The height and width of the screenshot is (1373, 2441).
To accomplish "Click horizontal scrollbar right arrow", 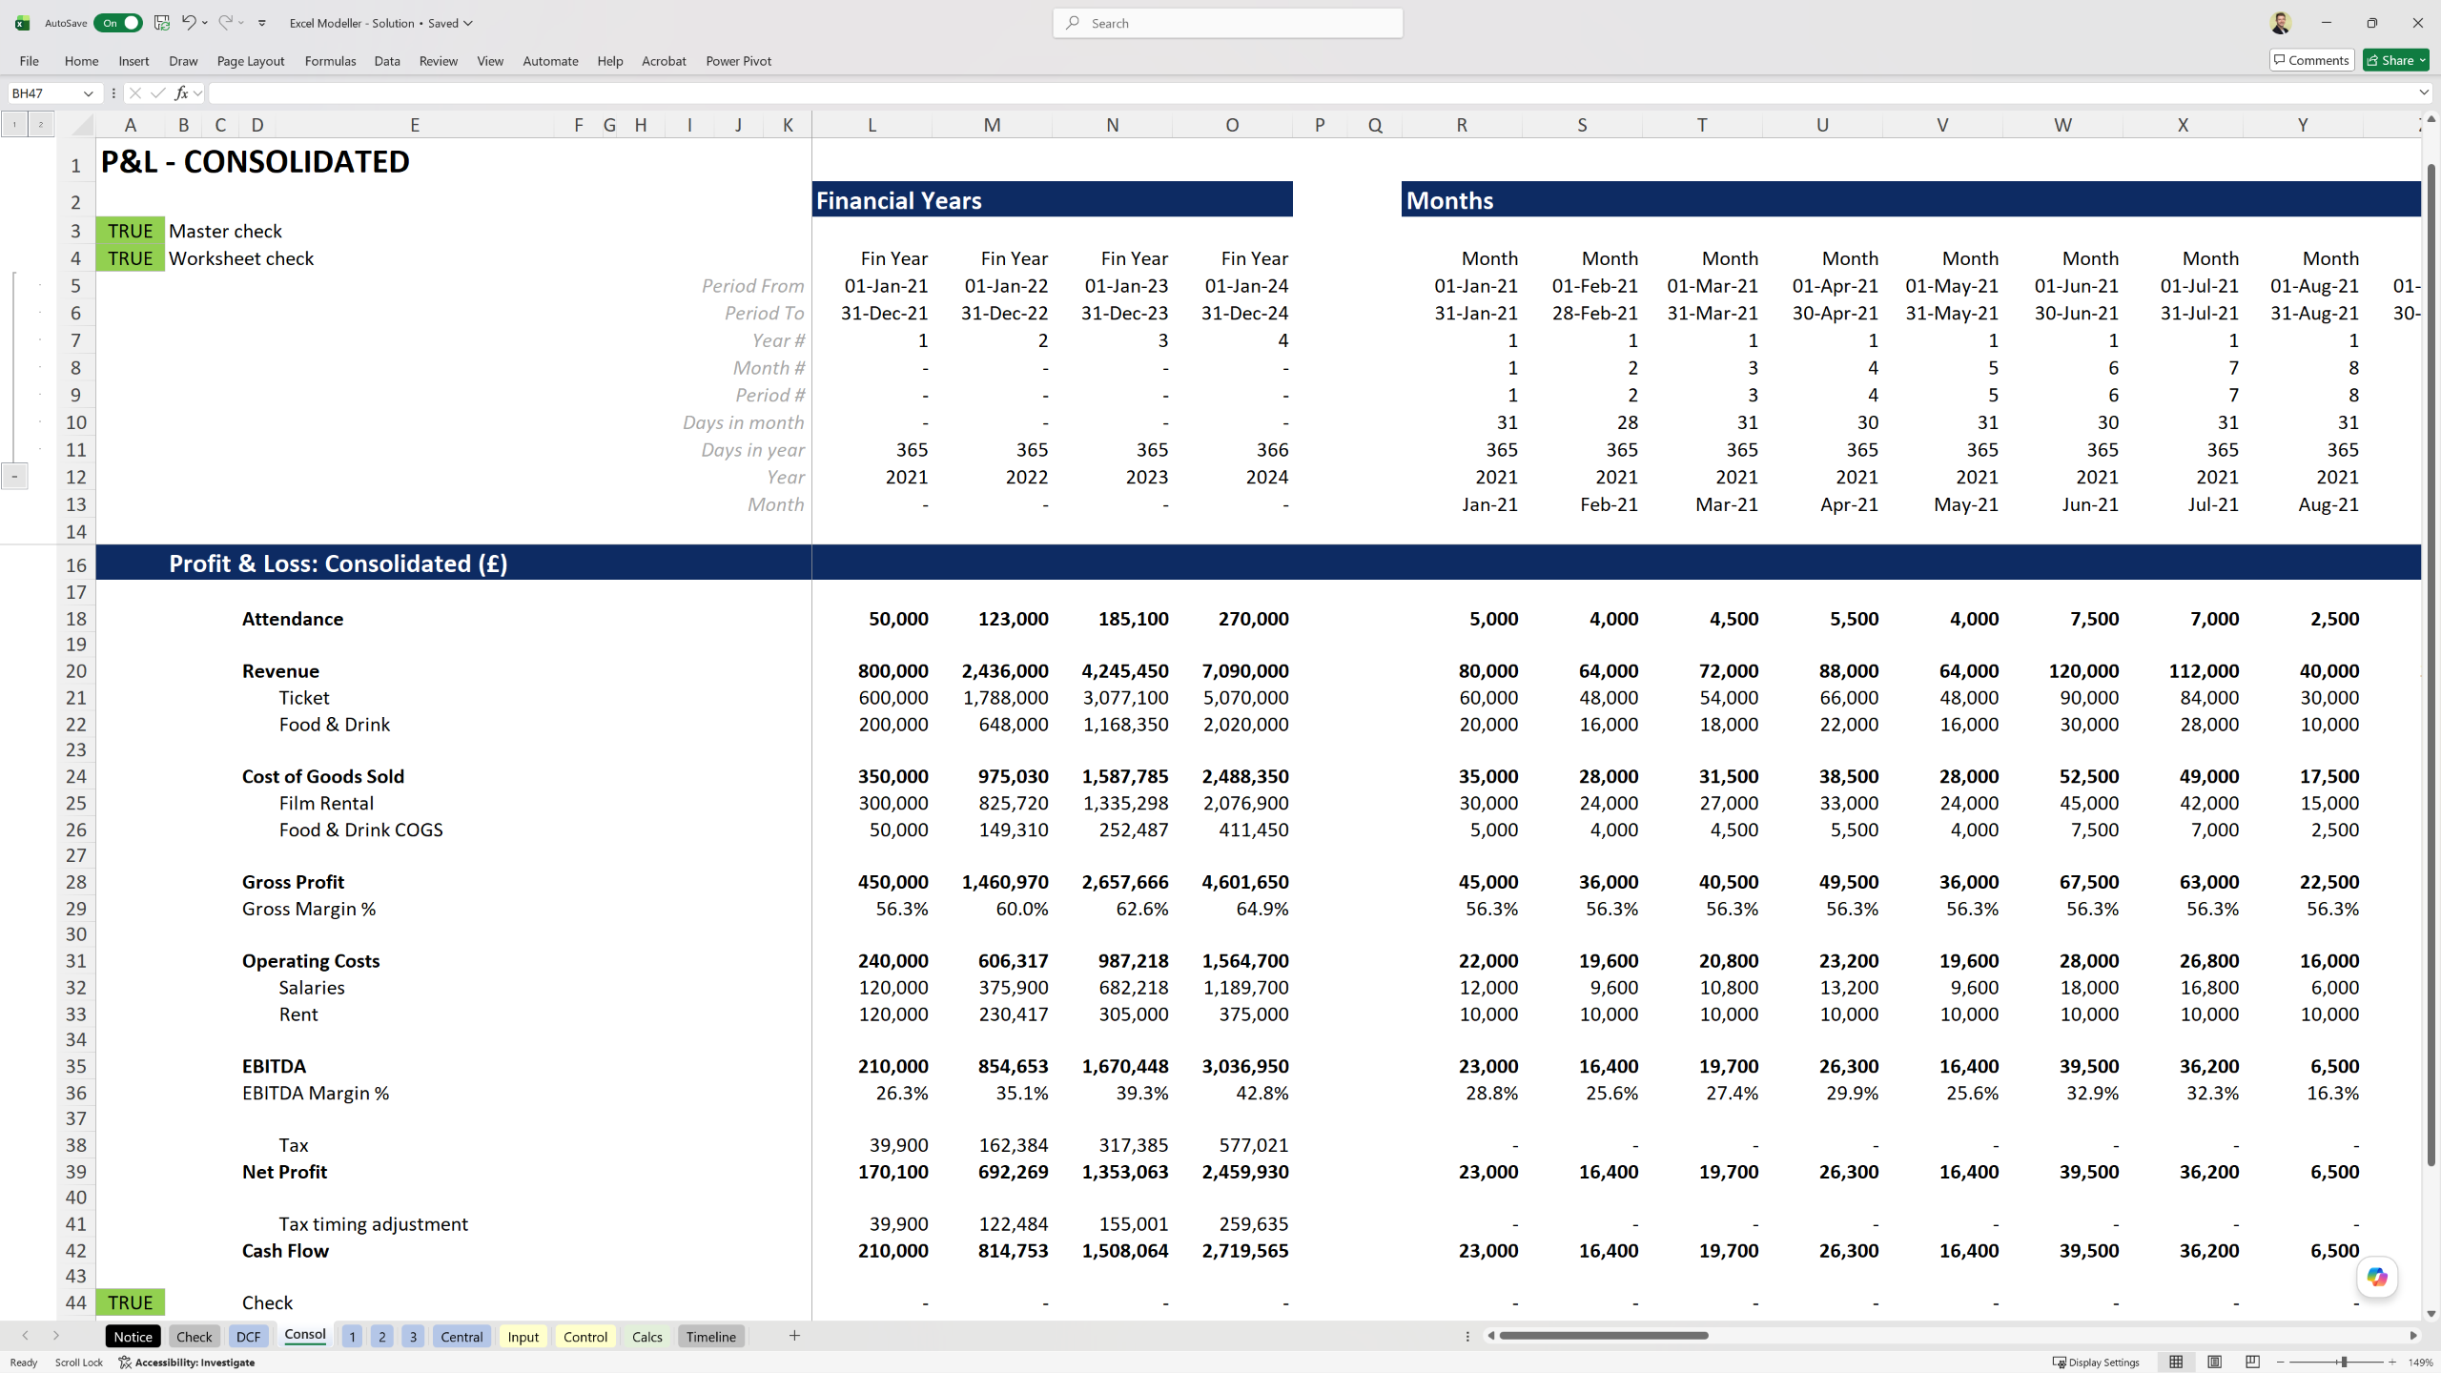I will 2413,1336.
